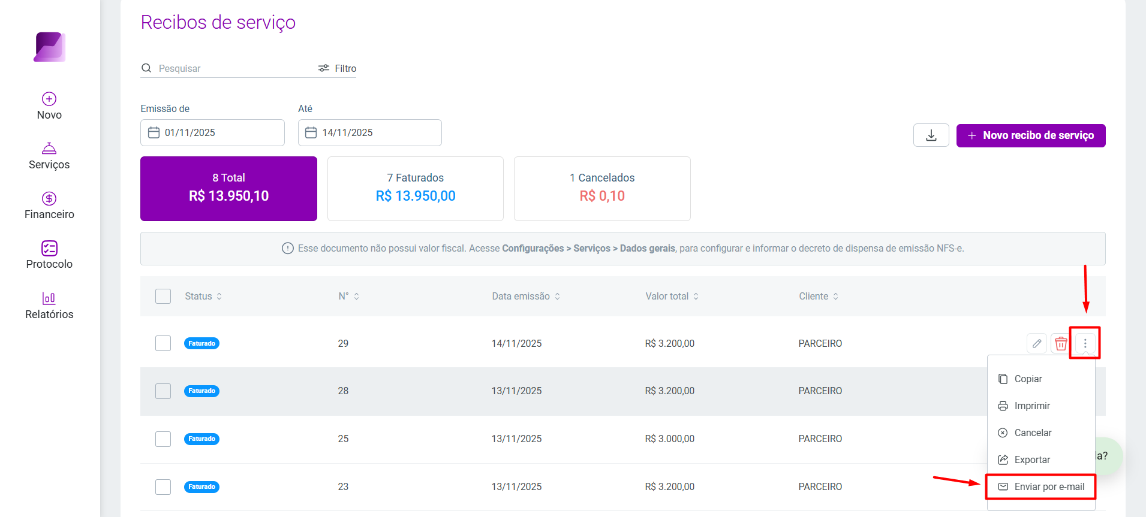
Task: Click the purple app logo
Action: point(50,47)
